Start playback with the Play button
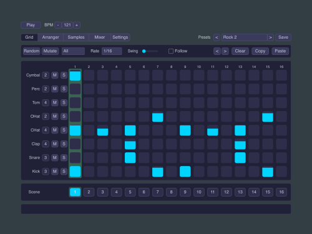 pos(31,25)
